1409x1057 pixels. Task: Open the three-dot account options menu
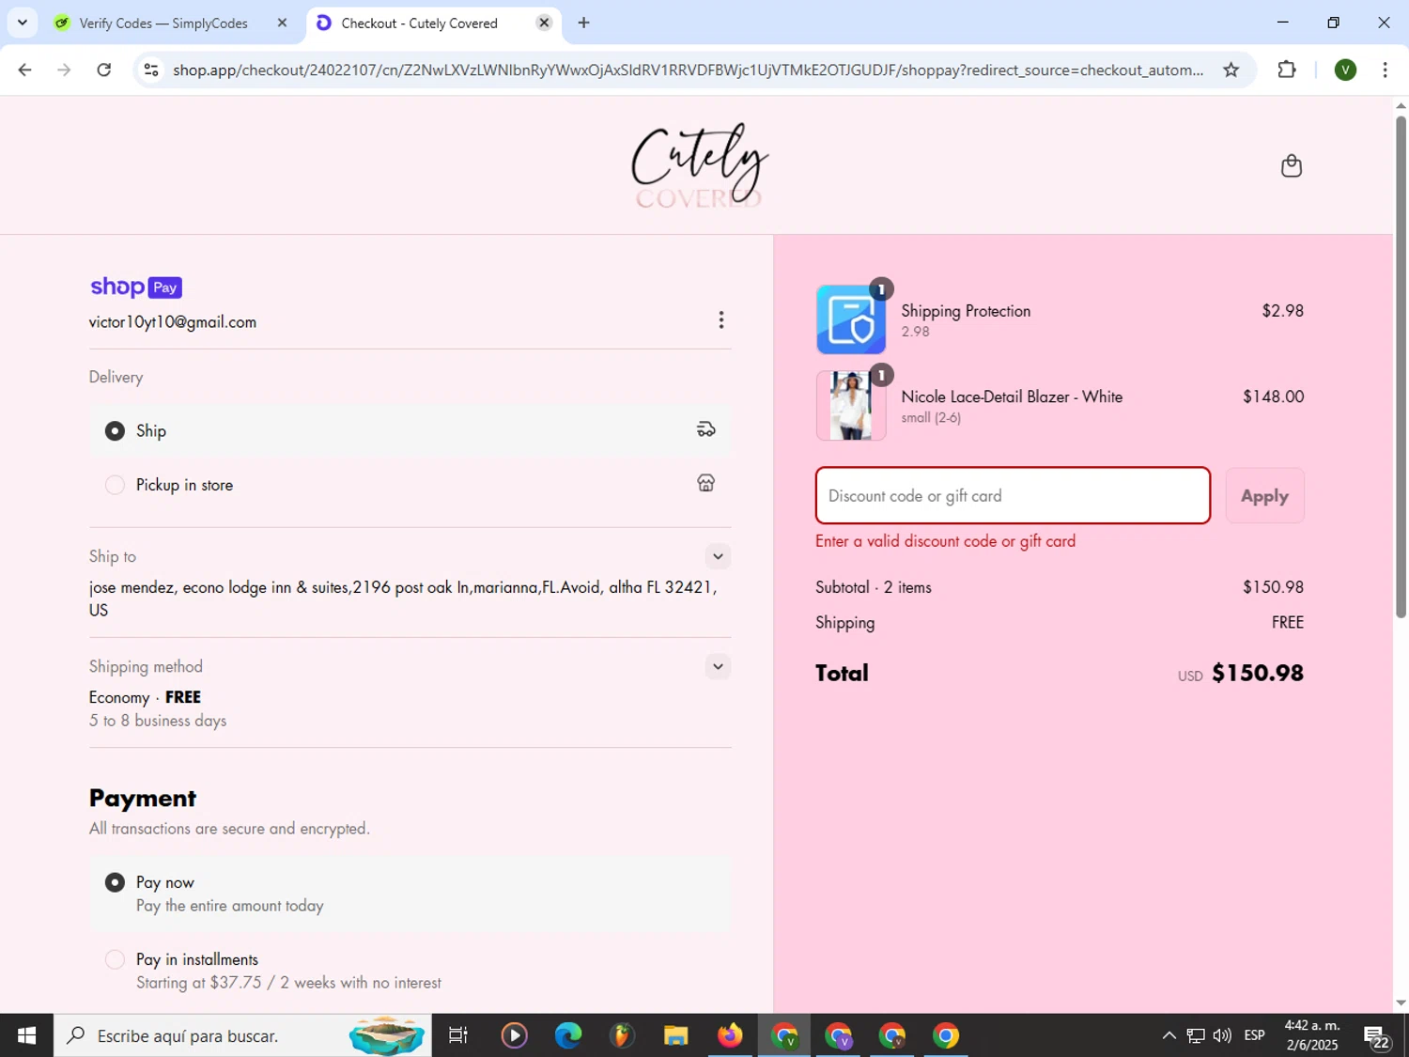click(720, 320)
